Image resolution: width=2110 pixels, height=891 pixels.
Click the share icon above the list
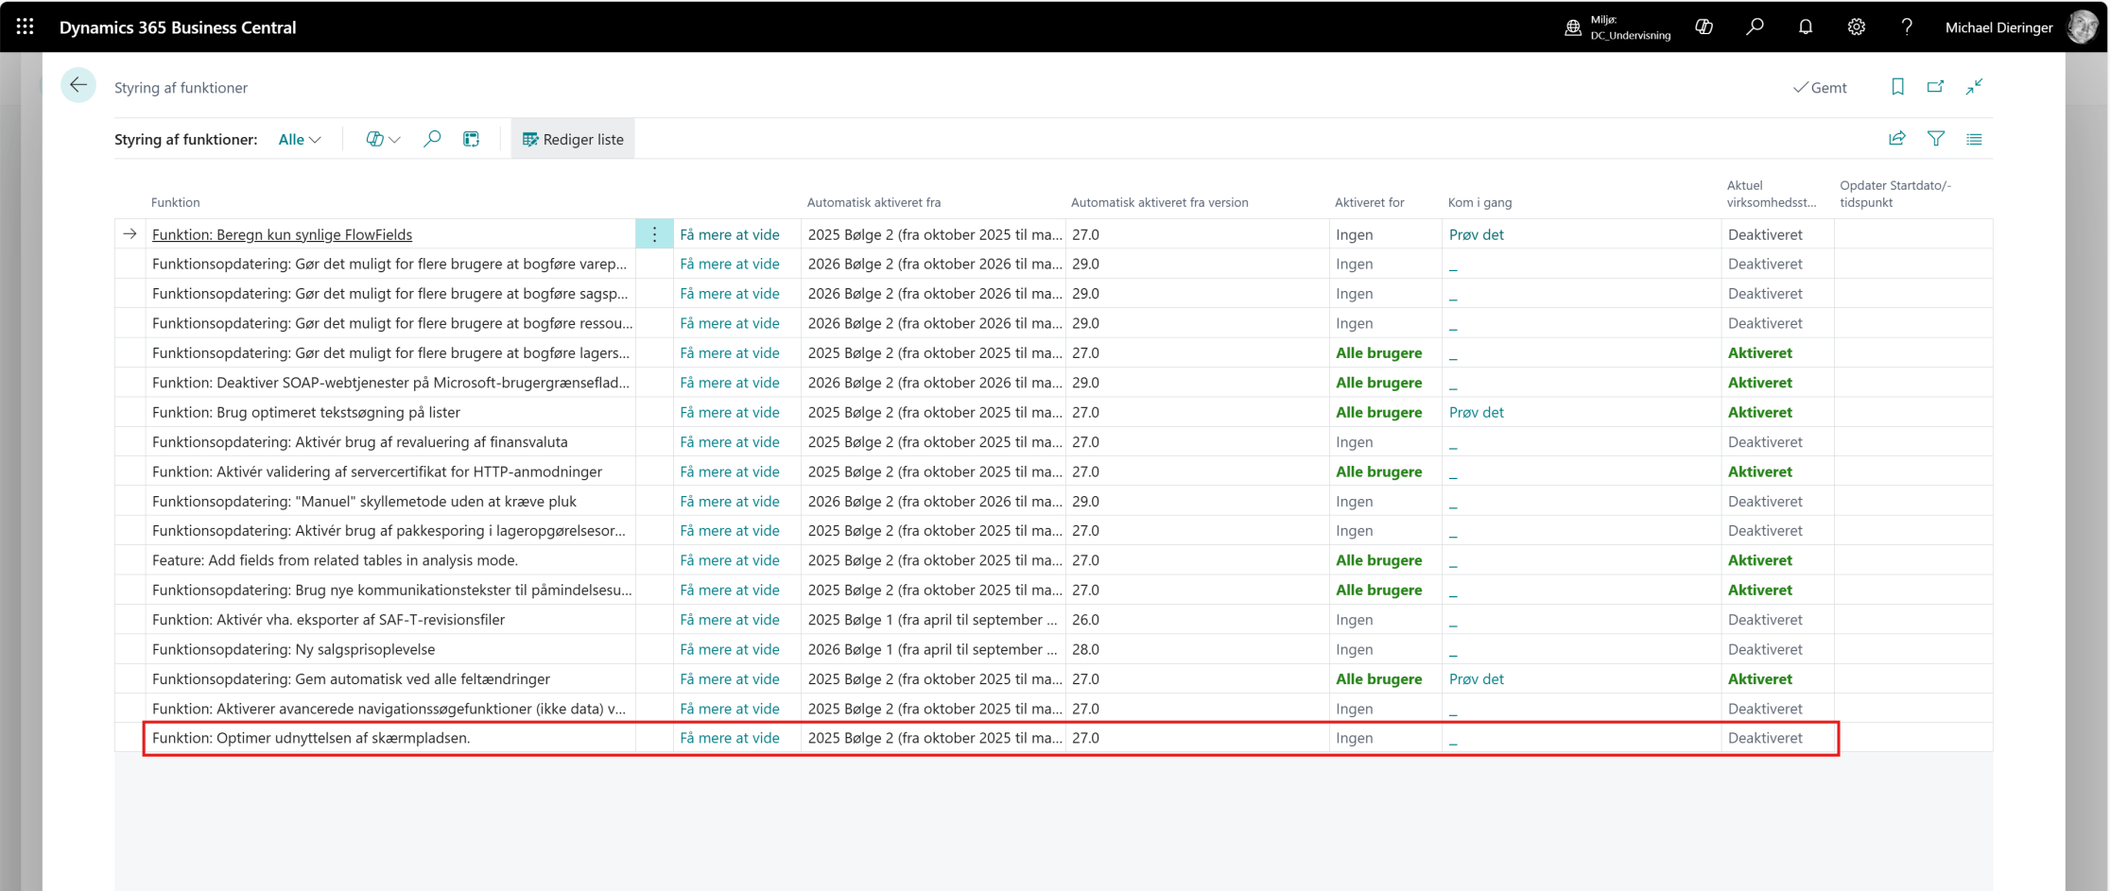[1896, 139]
